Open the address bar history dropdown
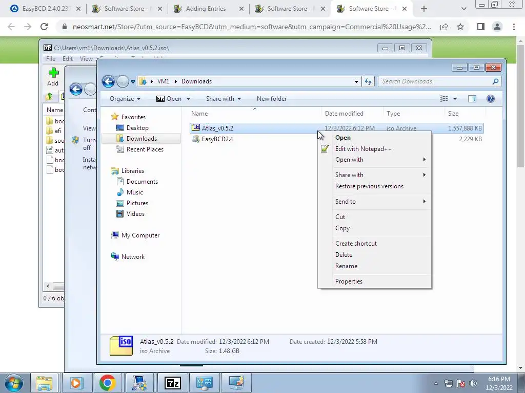The height and width of the screenshot is (393, 525). coord(356,81)
